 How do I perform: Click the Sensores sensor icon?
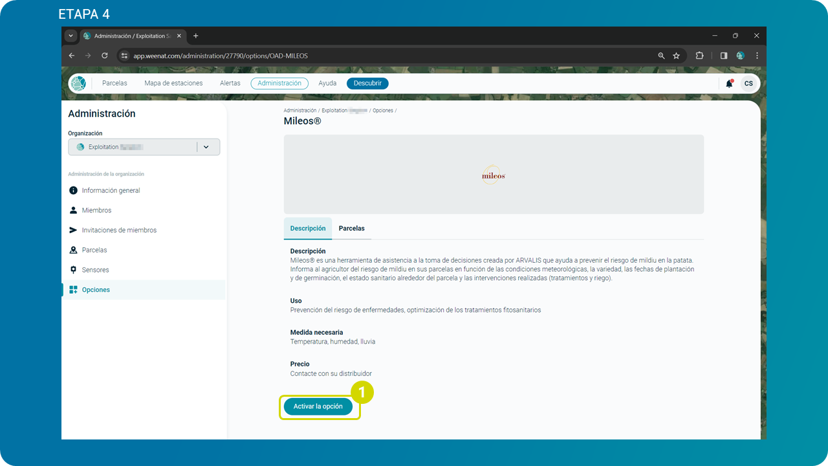pos(73,270)
